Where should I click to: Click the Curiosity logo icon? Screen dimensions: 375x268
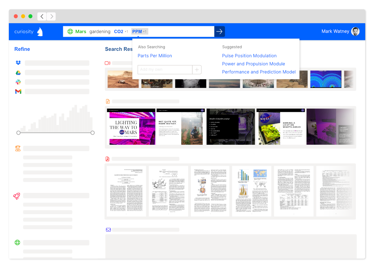40,32
